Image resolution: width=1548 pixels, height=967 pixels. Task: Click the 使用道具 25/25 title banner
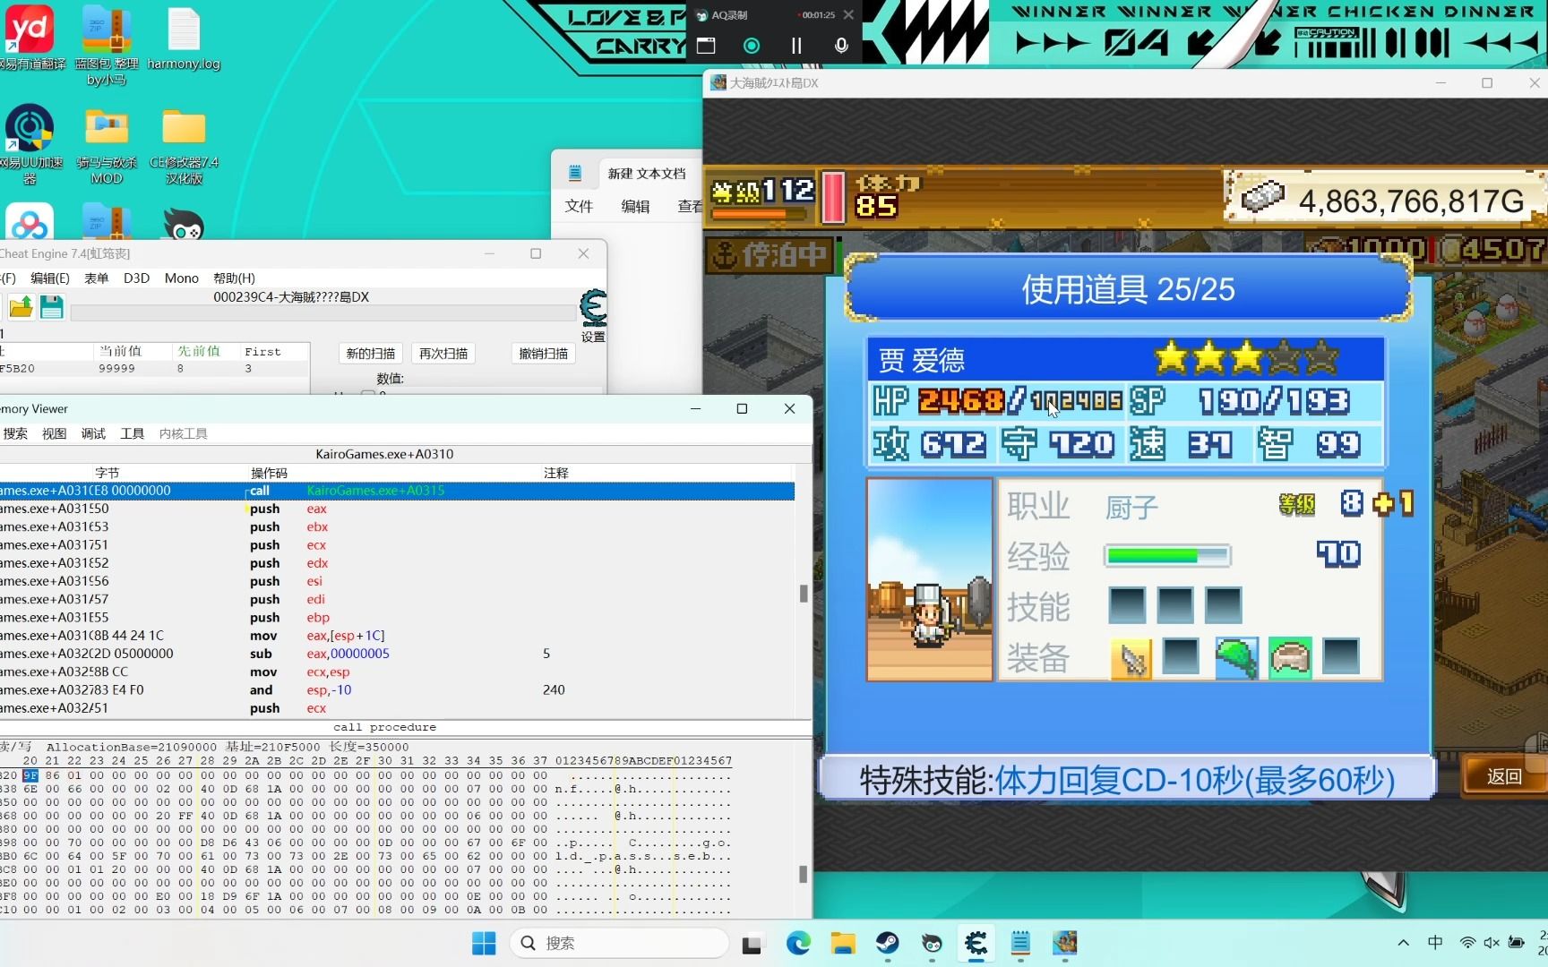pyautogui.click(x=1128, y=289)
